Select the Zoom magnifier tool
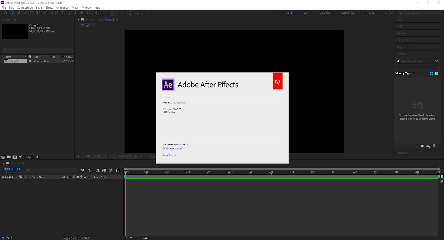The height and width of the screenshot is (240, 444). point(24,13)
